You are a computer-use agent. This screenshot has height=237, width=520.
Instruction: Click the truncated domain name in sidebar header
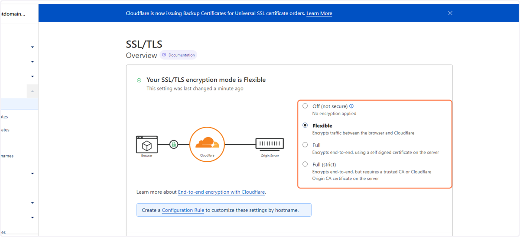[x=13, y=14]
